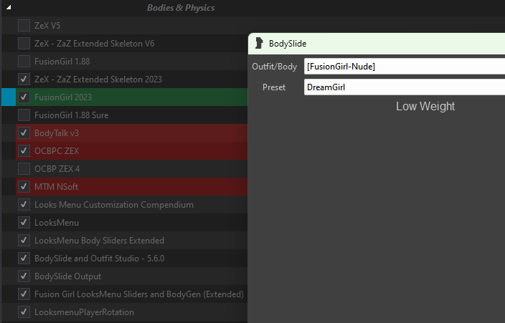This screenshot has width=505, height=323.
Task: Click the Bodies & Physics separator title
Action: pyautogui.click(x=181, y=8)
